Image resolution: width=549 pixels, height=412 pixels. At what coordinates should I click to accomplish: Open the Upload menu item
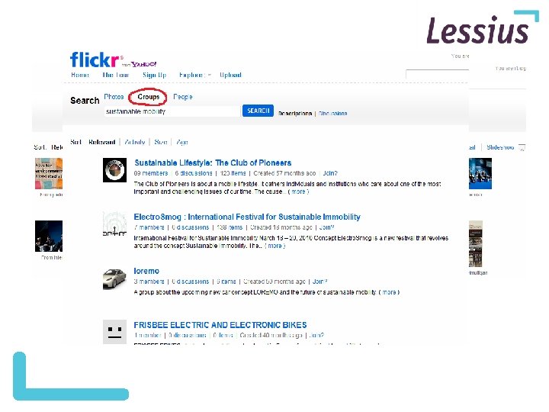pyautogui.click(x=230, y=75)
